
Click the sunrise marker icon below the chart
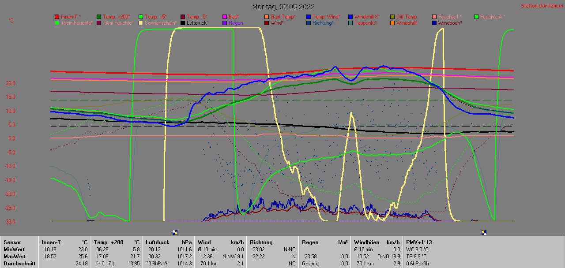[175, 232]
